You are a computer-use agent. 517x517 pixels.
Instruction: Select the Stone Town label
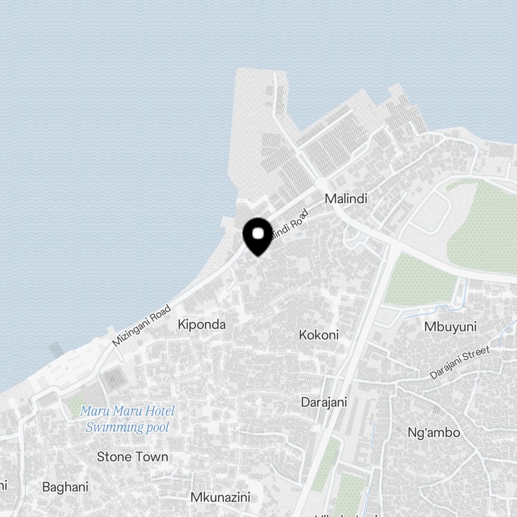pyautogui.click(x=132, y=457)
